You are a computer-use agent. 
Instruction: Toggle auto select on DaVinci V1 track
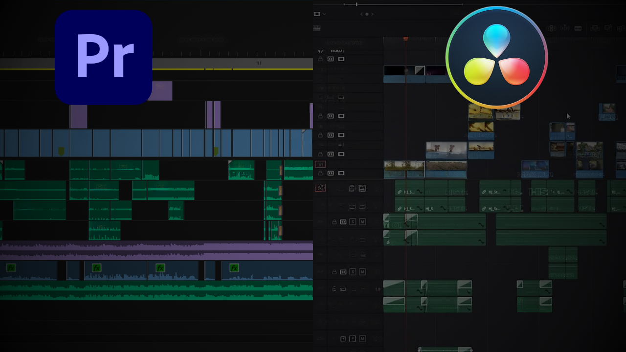(x=331, y=173)
